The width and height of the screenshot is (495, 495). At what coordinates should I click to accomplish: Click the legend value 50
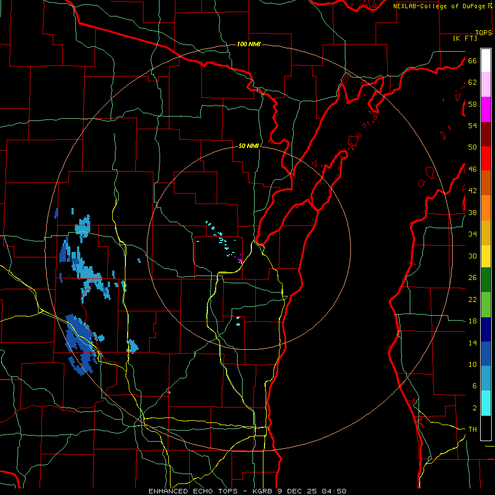point(472,147)
